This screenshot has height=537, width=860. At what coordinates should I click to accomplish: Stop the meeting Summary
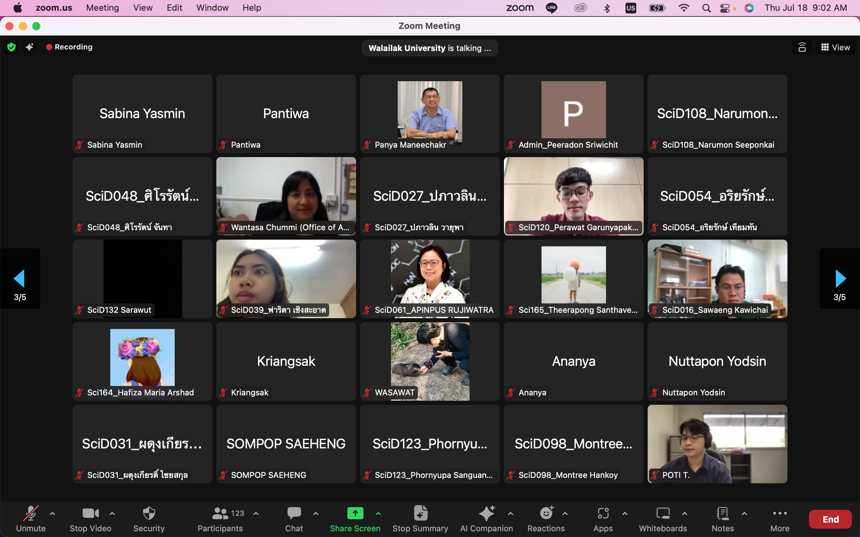tap(420, 514)
